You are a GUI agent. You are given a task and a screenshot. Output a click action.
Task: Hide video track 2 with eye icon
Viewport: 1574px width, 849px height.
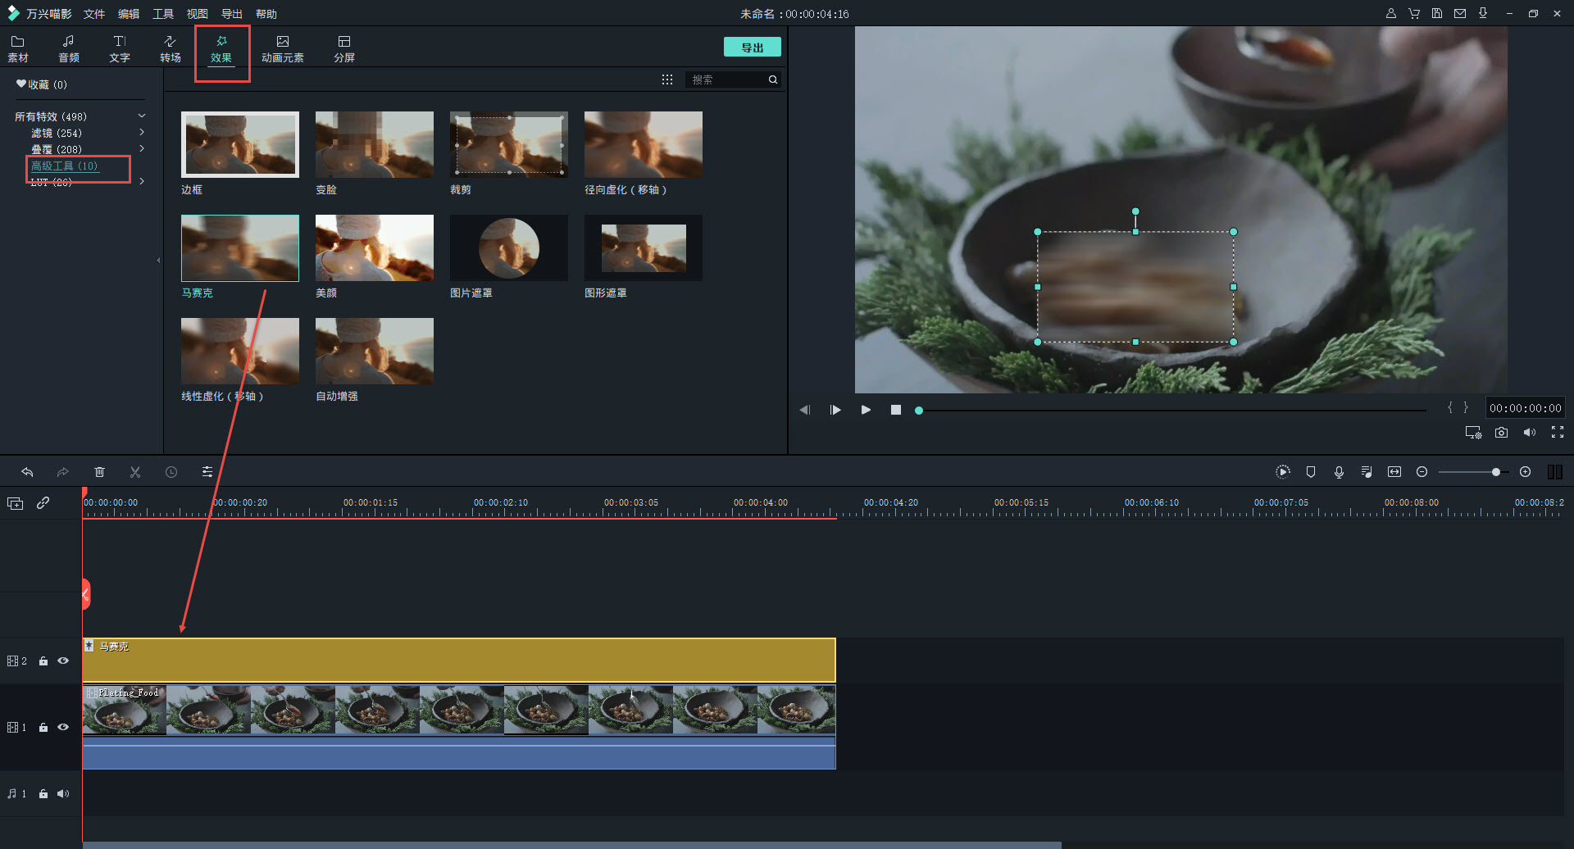coord(63,661)
